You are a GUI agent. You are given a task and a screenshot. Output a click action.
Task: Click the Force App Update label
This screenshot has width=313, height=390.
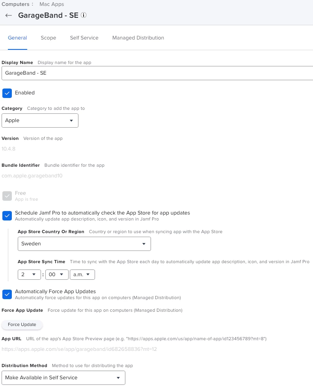pos(22,311)
